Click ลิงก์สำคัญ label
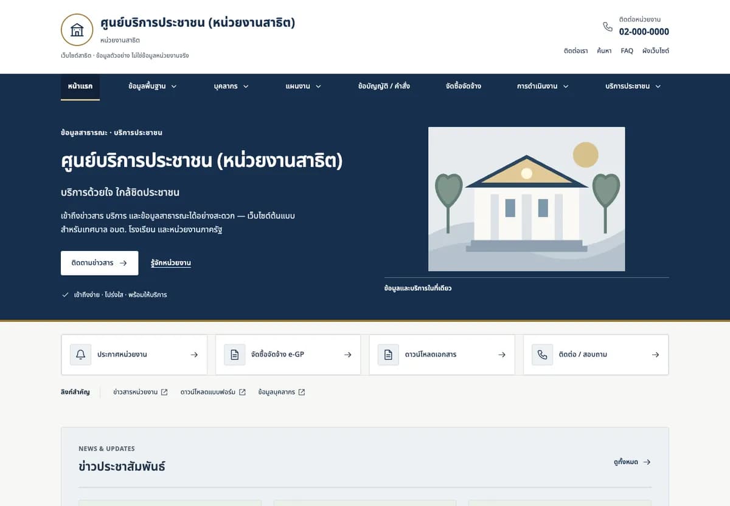The width and height of the screenshot is (730, 506). [75, 392]
